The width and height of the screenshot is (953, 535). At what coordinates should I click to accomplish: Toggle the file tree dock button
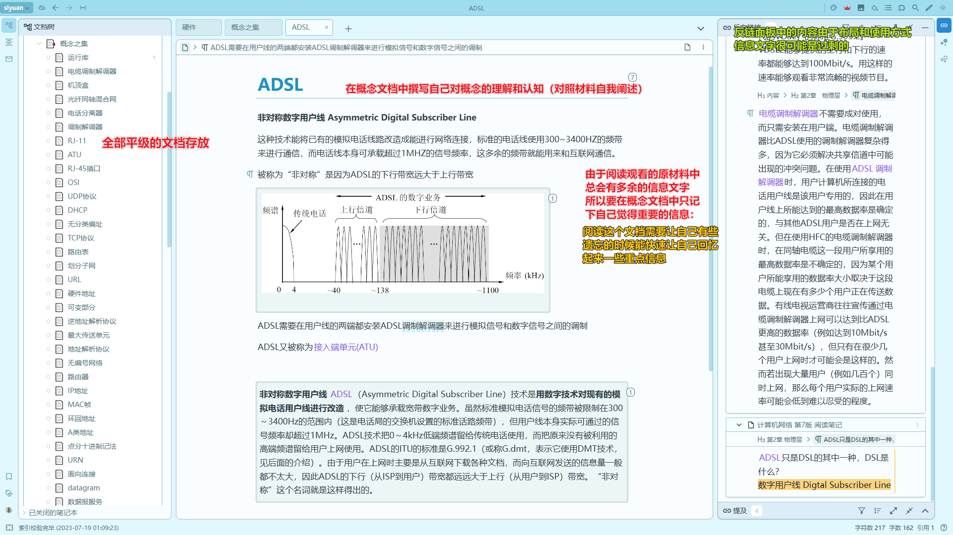pyautogui.click(x=9, y=26)
